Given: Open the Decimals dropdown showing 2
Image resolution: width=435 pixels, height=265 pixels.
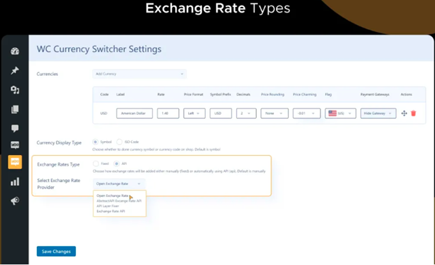Looking at the screenshot, I should point(246,113).
